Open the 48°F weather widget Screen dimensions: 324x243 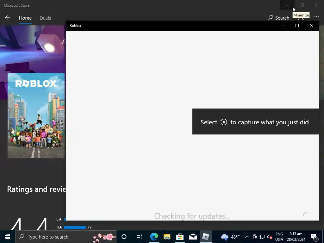(x=230, y=237)
